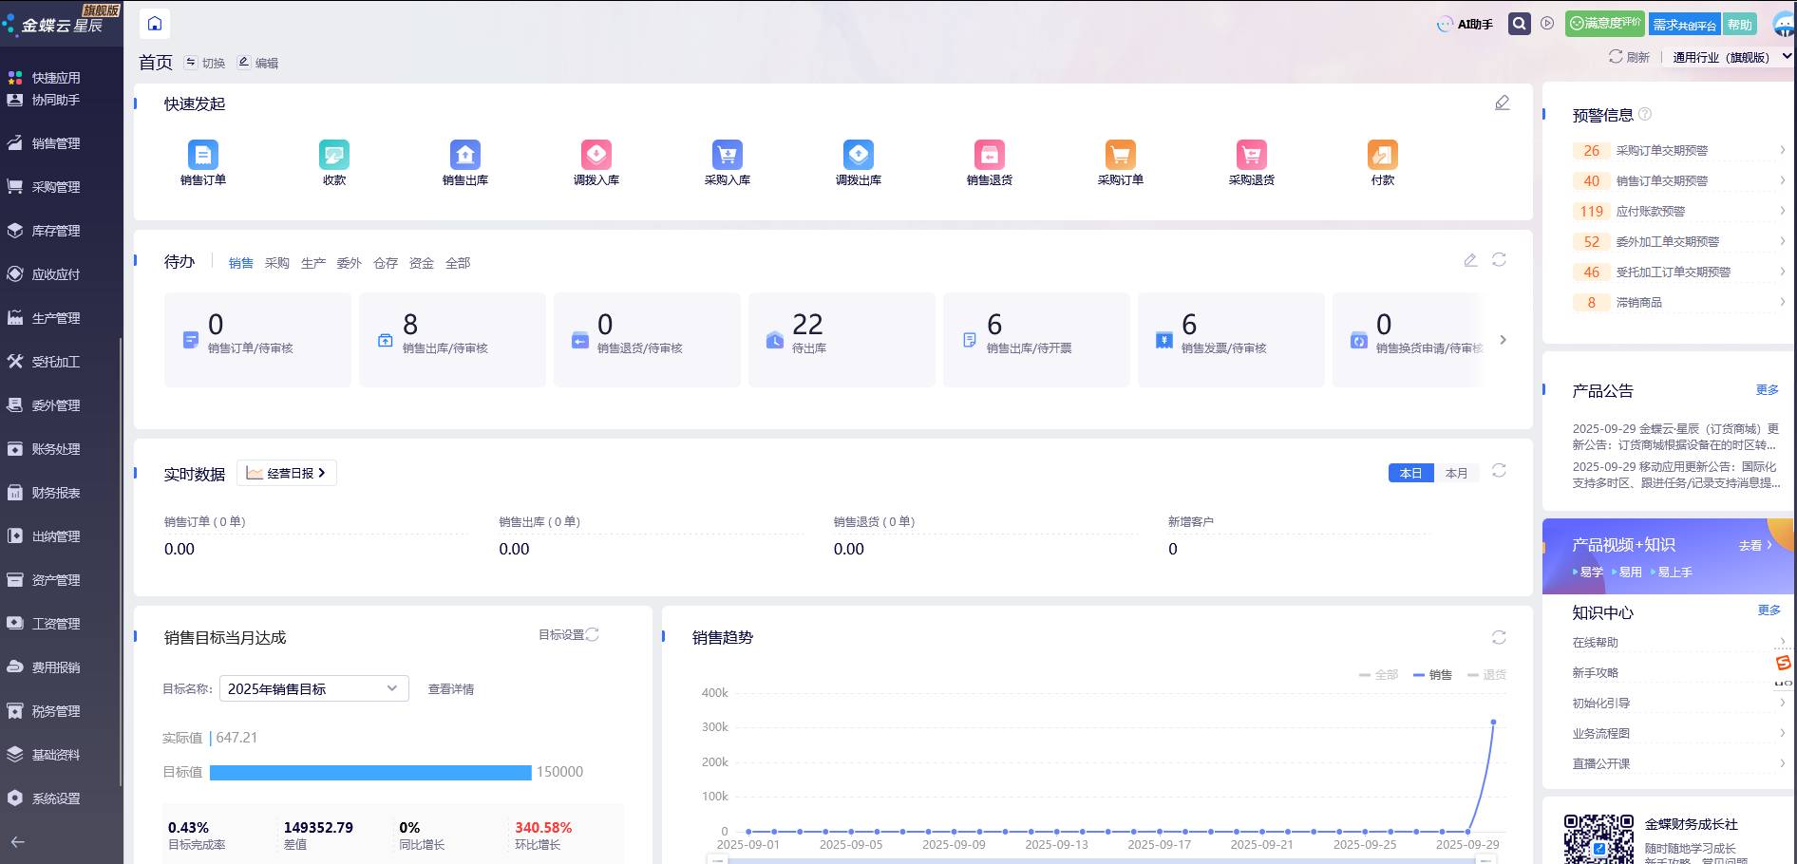This screenshot has width=1797, height=864.
Task: Refresh the 销售趋势 chart panel
Action: tap(1499, 637)
